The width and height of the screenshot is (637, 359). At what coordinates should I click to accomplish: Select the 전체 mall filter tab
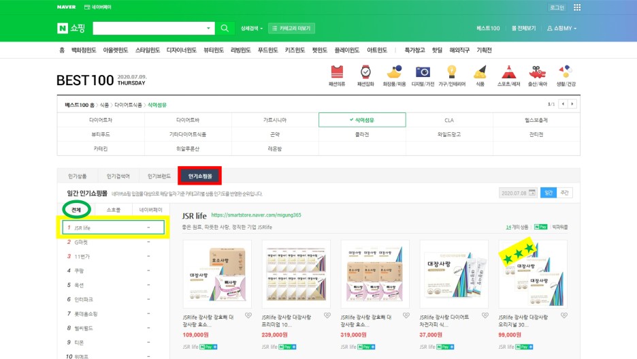(x=76, y=210)
